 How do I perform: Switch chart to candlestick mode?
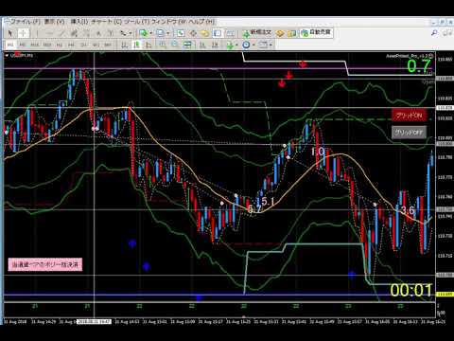tap(136, 45)
